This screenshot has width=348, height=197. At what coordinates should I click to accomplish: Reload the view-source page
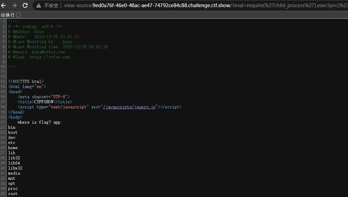pos(25,5)
